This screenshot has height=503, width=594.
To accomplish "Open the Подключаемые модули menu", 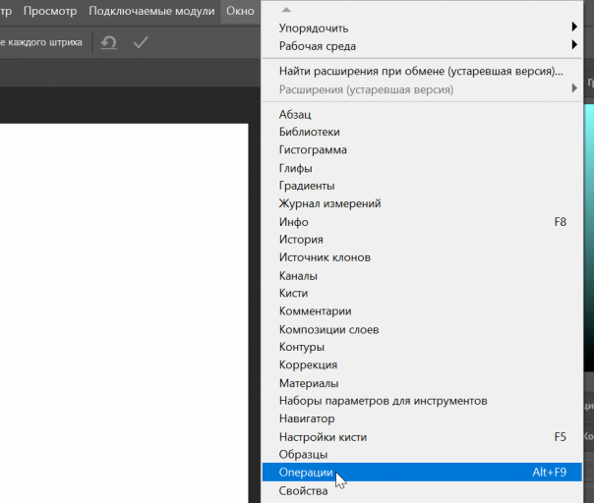I will (151, 11).
